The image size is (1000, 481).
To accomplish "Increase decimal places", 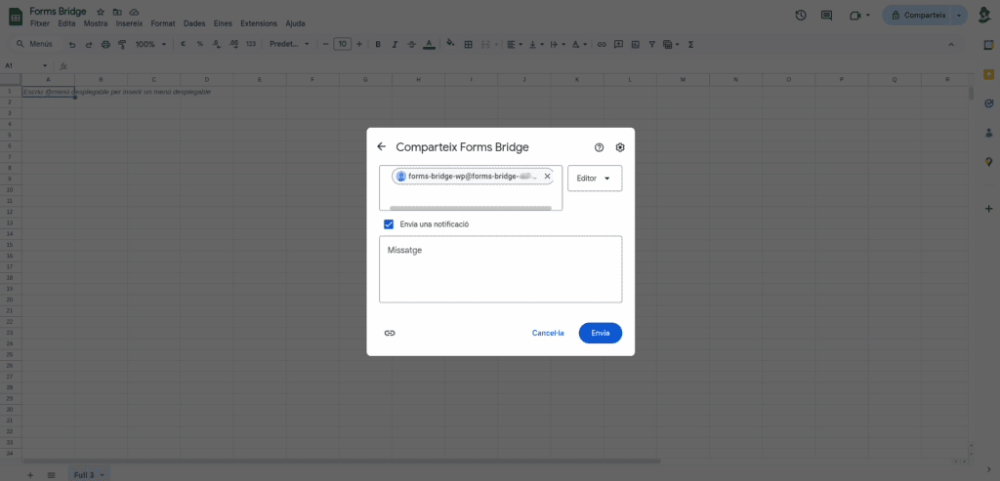I will coord(233,45).
